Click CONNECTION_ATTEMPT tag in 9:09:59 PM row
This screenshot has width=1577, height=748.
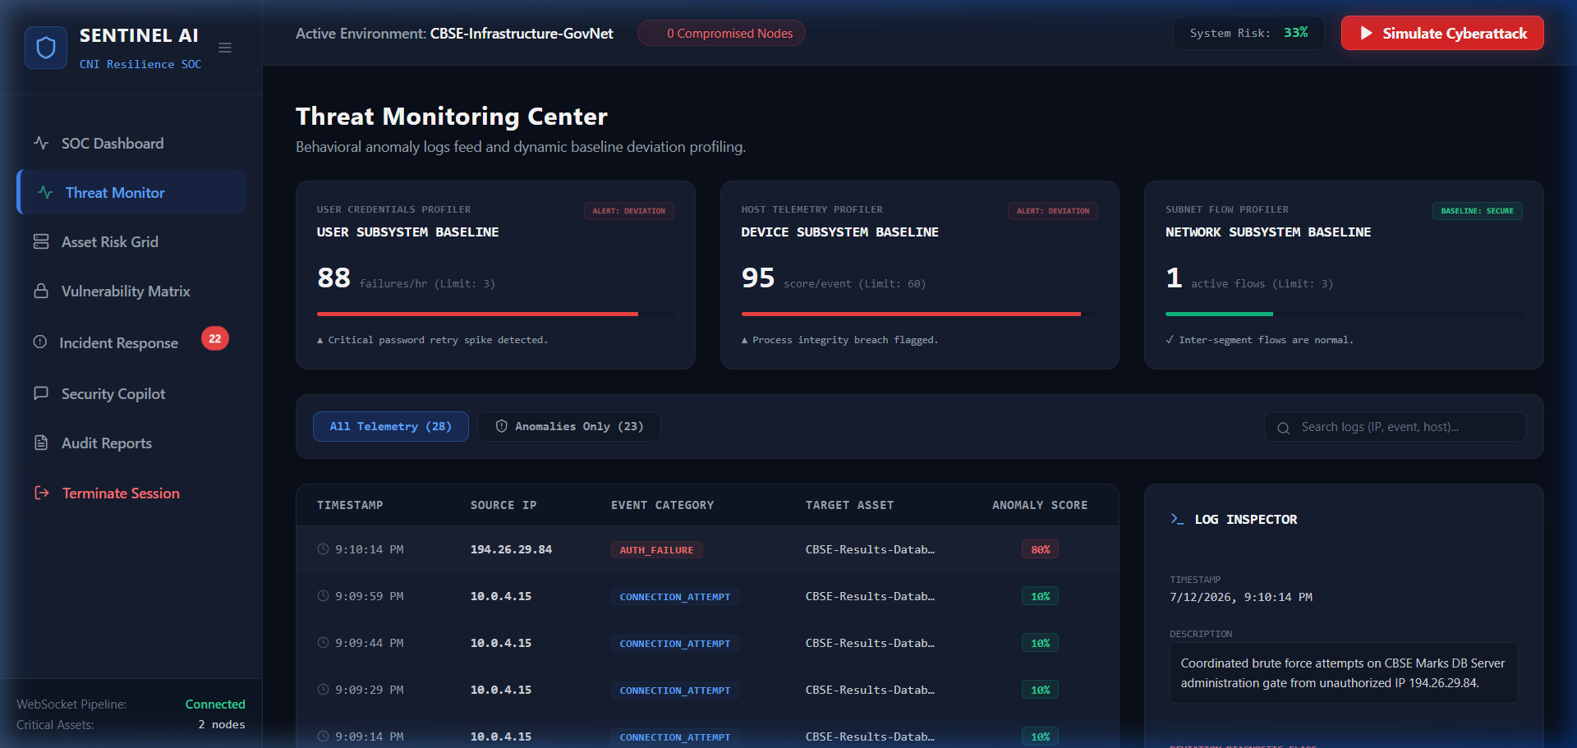pyautogui.click(x=675, y=597)
